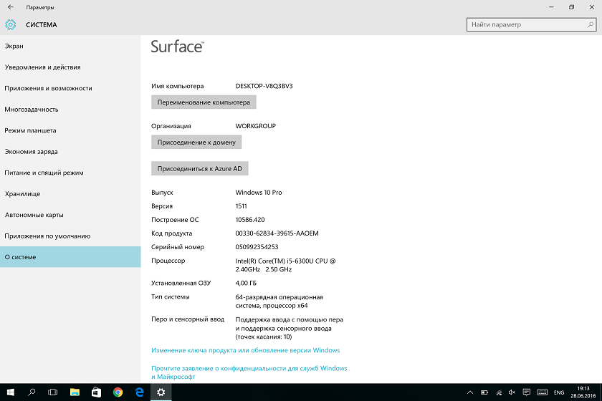This screenshot has width=602, height=401.
Task: Open taskbar search magnifier
Action: pyautogui.click(x=32, y=392)
